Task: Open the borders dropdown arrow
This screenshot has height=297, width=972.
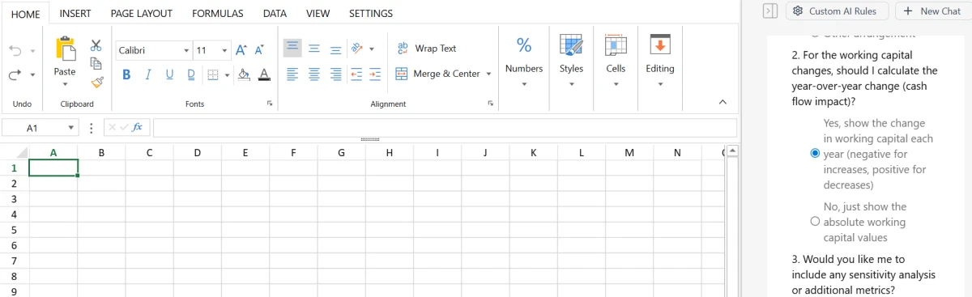Action: click(227, 75)
